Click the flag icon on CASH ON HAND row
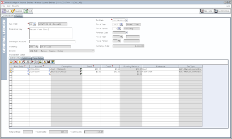Screen dimensions: 232x139 [x=81, y=69]
